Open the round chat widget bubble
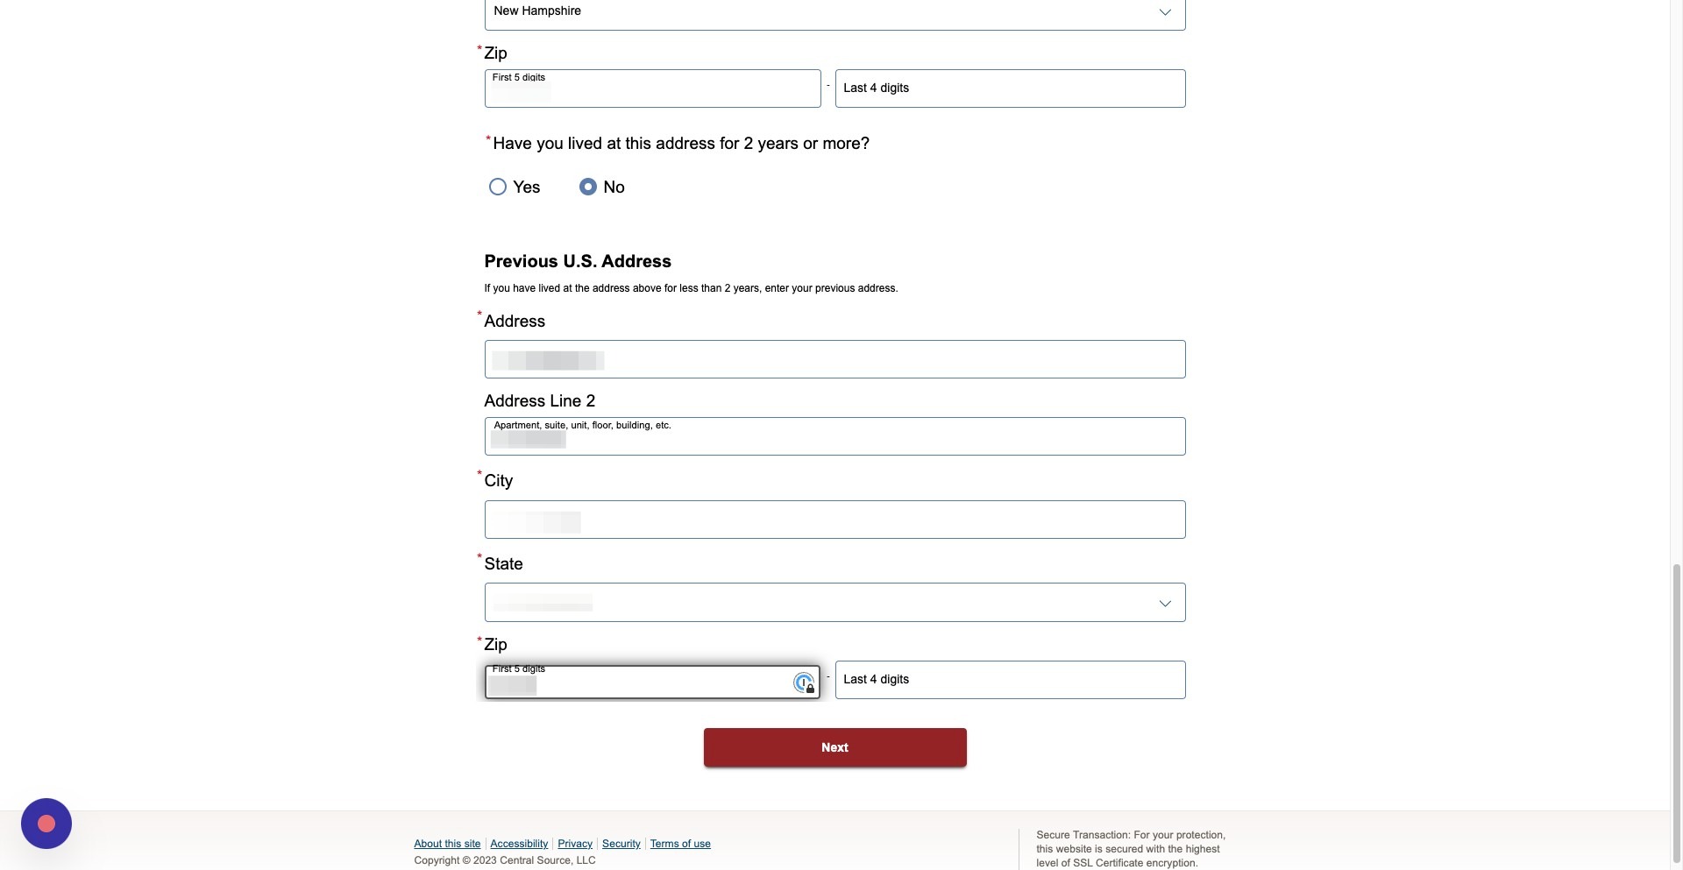Viewport: 1683px width, 870px height. [x=46, y=824]
